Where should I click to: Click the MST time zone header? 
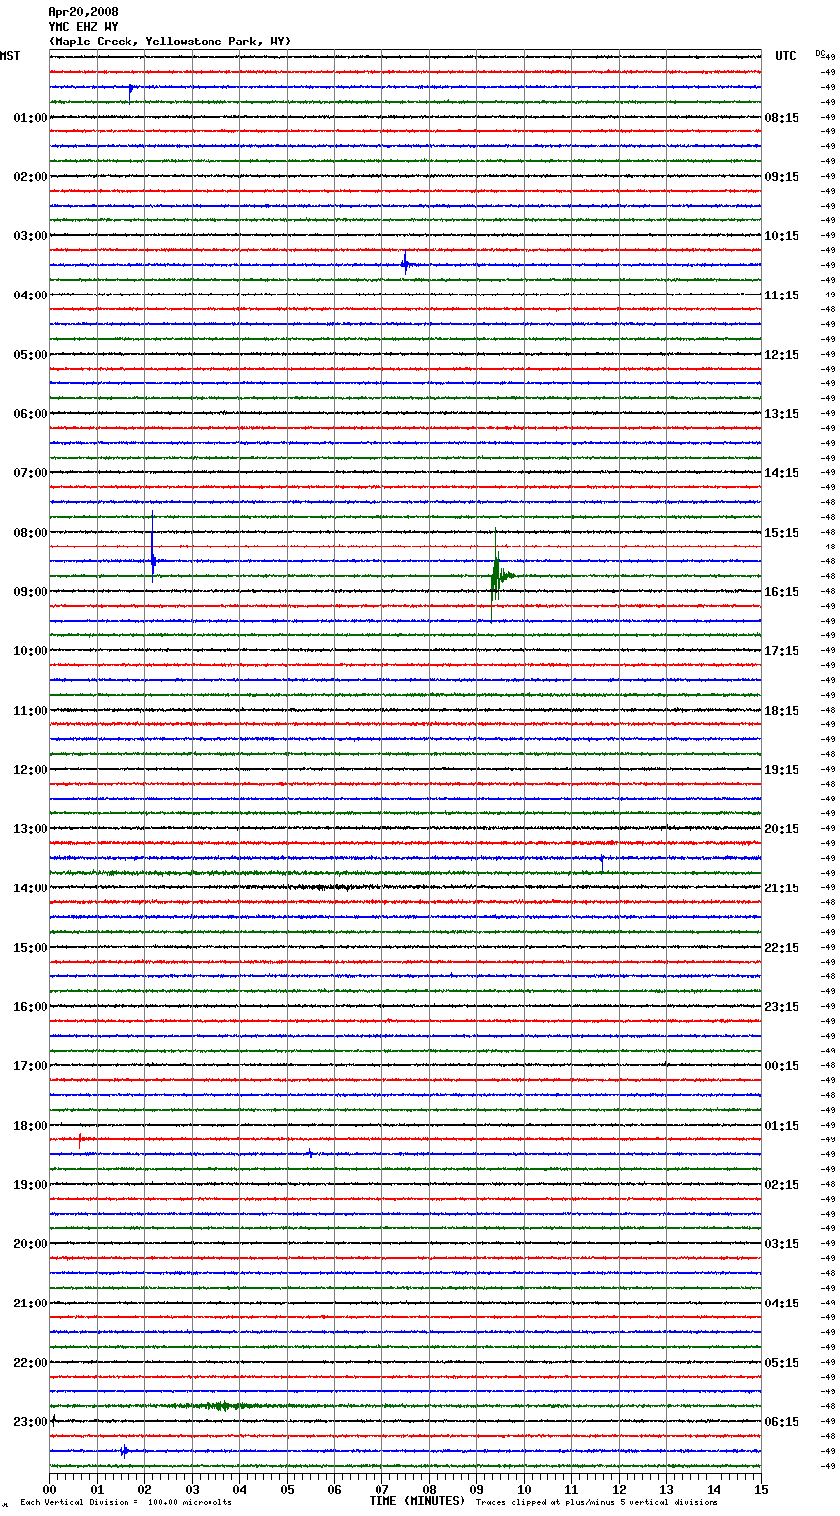coord(10,56)
